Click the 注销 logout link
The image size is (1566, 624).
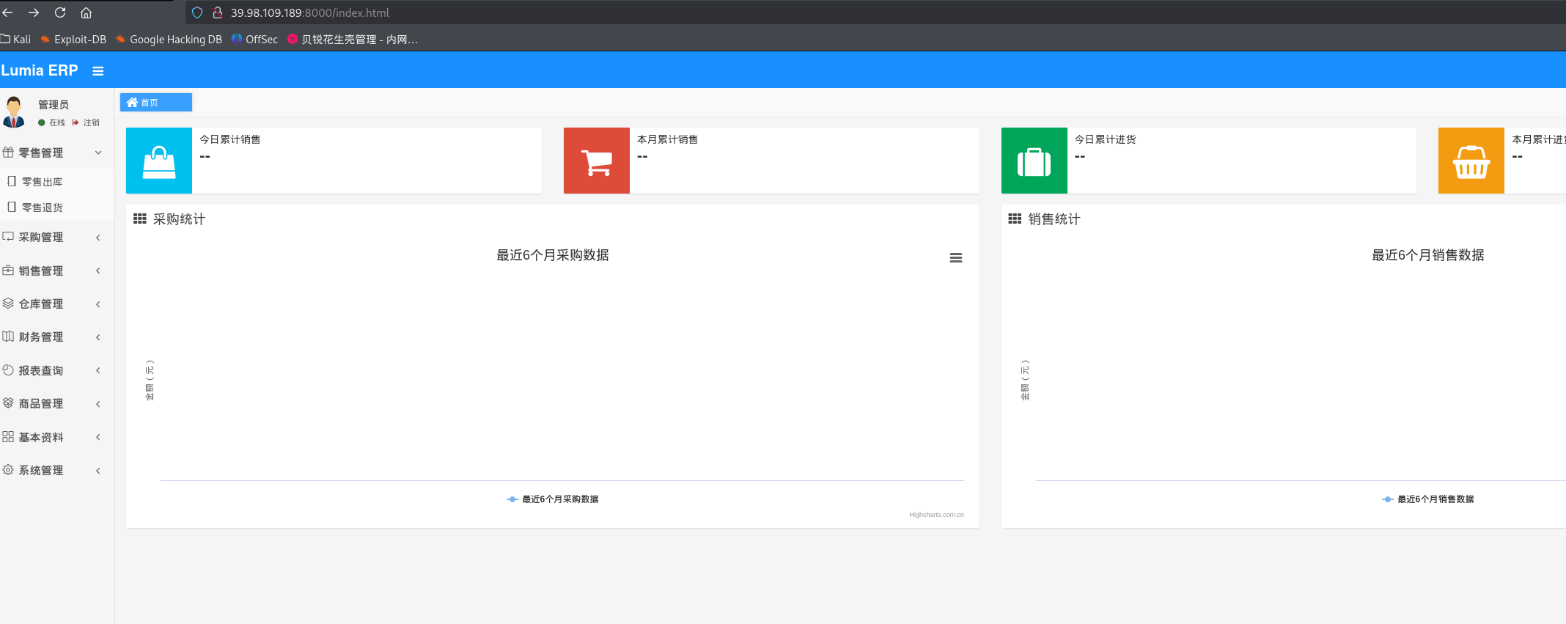(86, 123)
